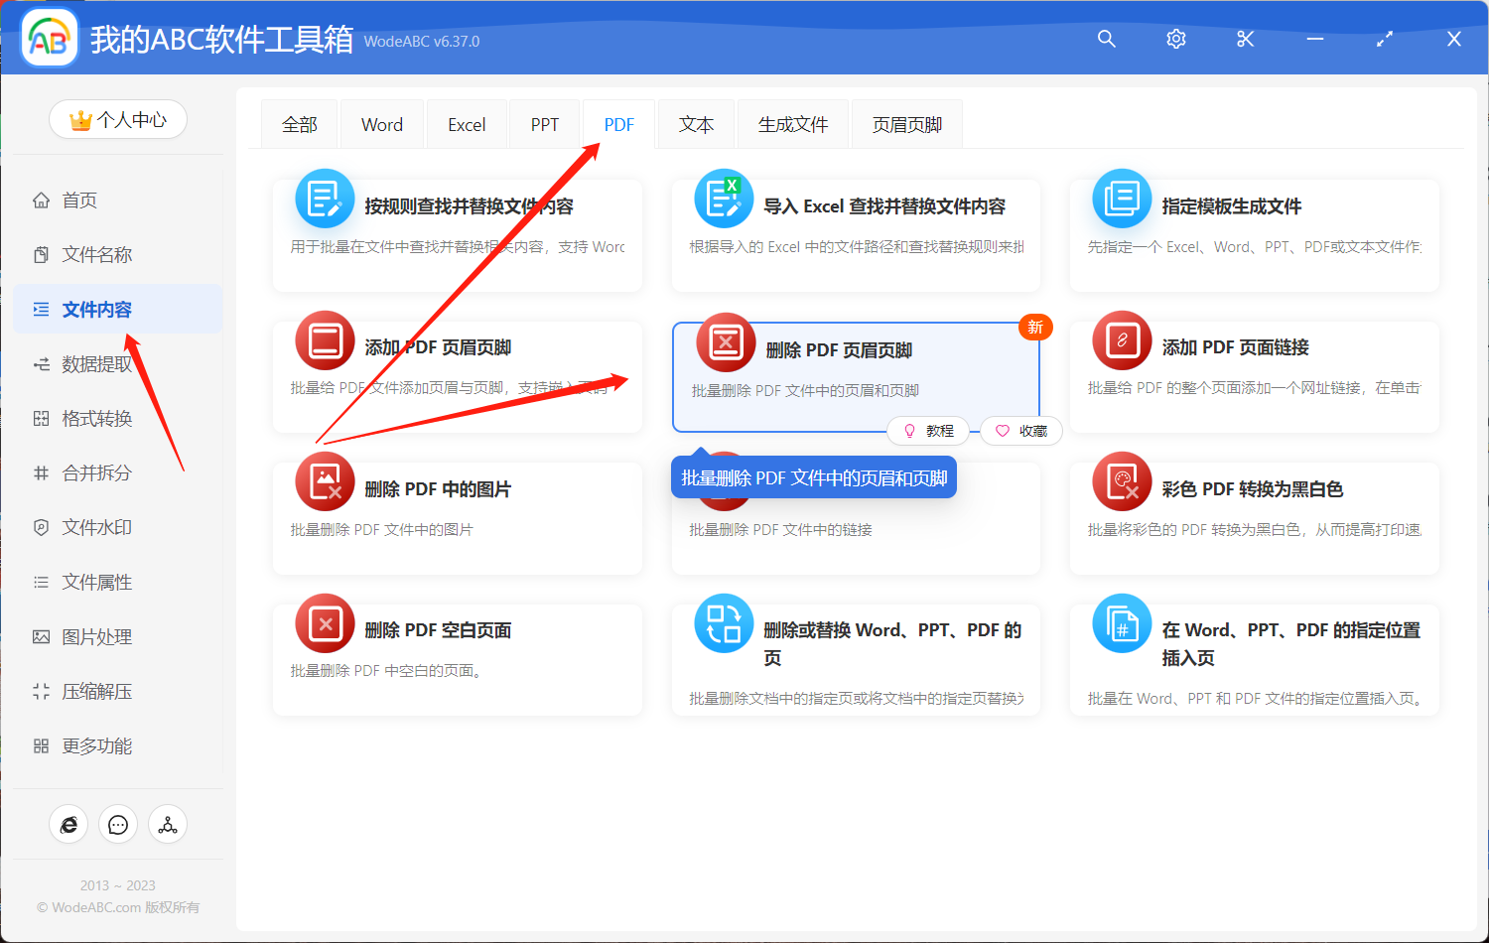Open the browser website icon at bottom left
The width and height of the screenshot is (1489, 943).
(68, 824)
